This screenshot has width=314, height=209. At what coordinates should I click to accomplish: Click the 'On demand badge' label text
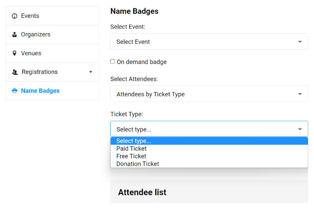[141, 62]
